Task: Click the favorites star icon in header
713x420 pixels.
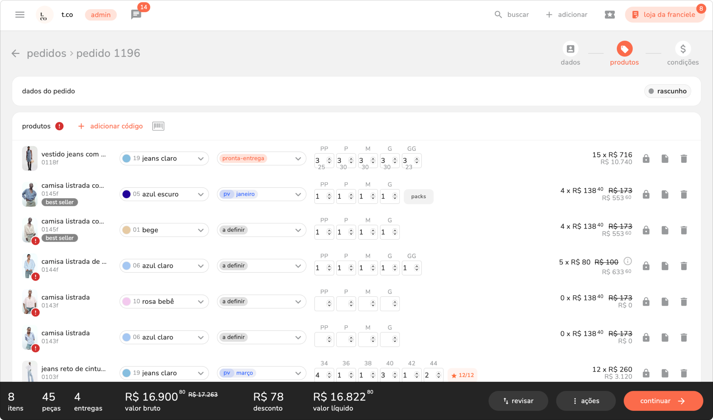Action: [609, 15]
